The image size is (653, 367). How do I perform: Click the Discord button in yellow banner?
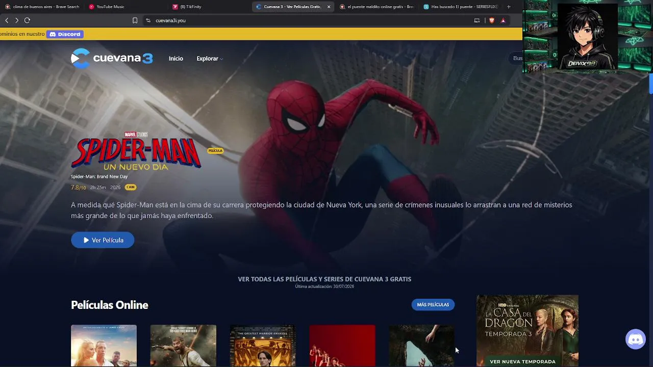point(65,34)
